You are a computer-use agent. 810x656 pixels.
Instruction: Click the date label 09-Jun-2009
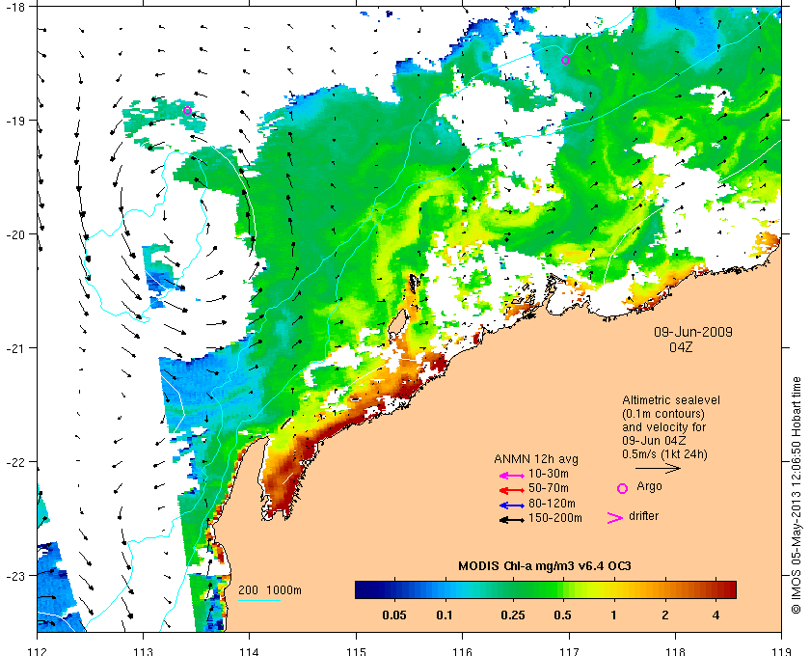(693, 332)
